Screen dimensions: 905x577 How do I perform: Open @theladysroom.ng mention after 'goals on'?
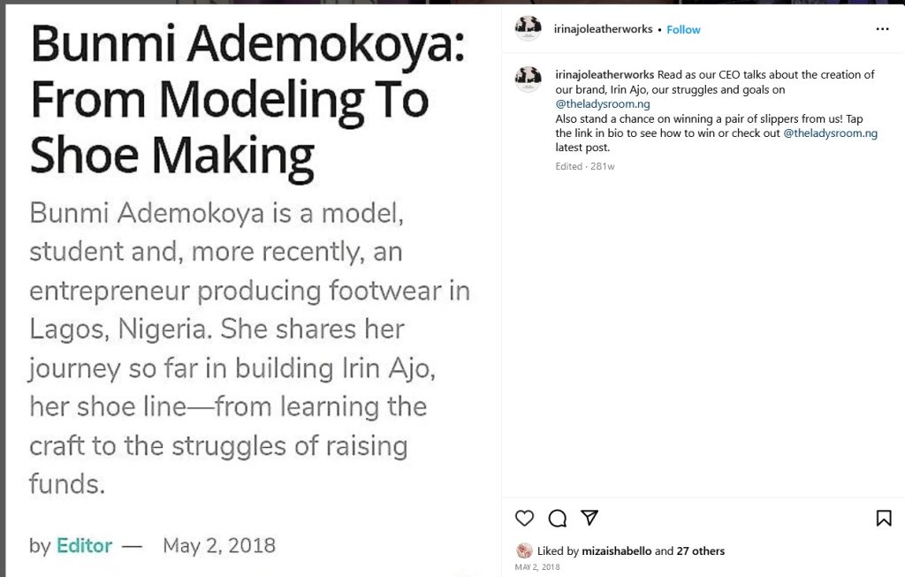[x=603, y=104]
